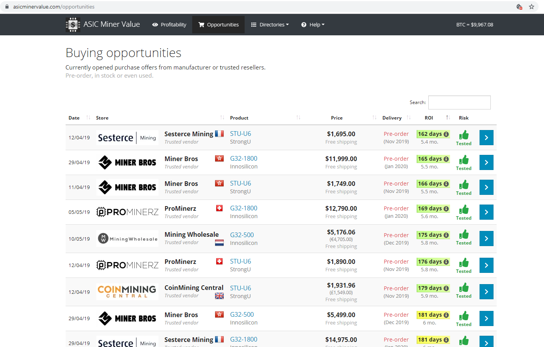Click the France flag beside Sesterce Mining
Viewport: 544px width, 347px height.
click(219, 134)
